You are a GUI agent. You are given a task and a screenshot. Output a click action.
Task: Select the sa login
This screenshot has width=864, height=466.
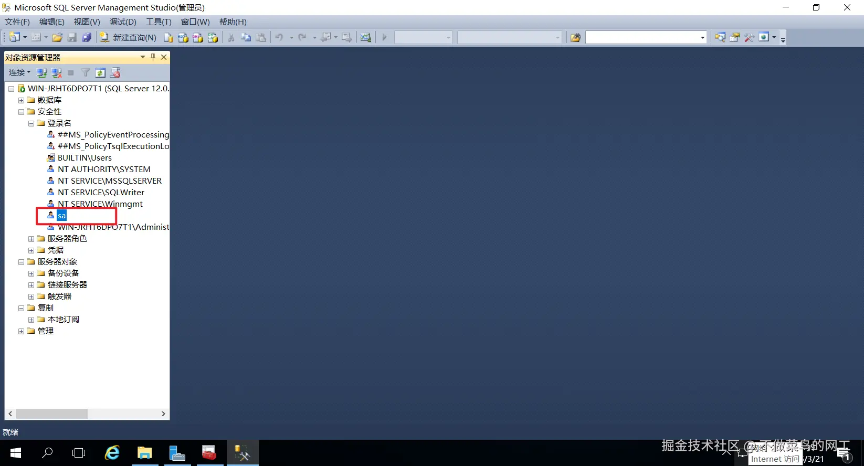pos(61,216)
